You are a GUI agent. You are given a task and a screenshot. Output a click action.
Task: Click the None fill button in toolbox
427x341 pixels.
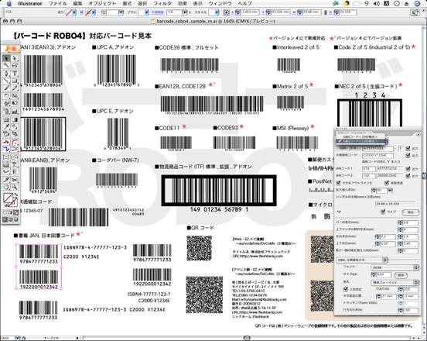[16, 212]
